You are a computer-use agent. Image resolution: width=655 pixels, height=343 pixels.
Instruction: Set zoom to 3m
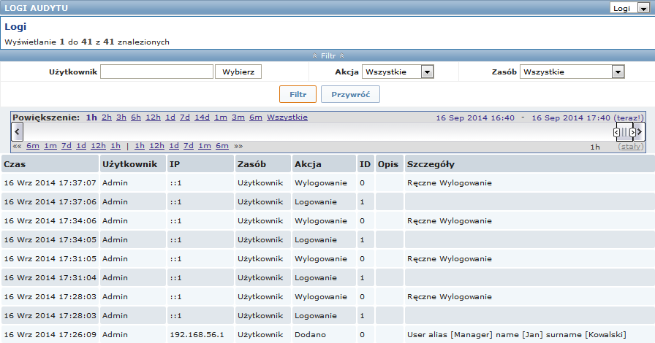coord(238,117)
